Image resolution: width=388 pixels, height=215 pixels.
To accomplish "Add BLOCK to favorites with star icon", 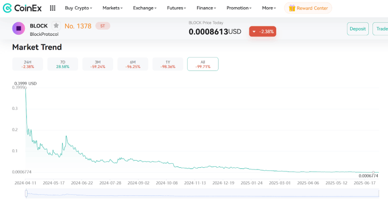I will tap(56, 25).
